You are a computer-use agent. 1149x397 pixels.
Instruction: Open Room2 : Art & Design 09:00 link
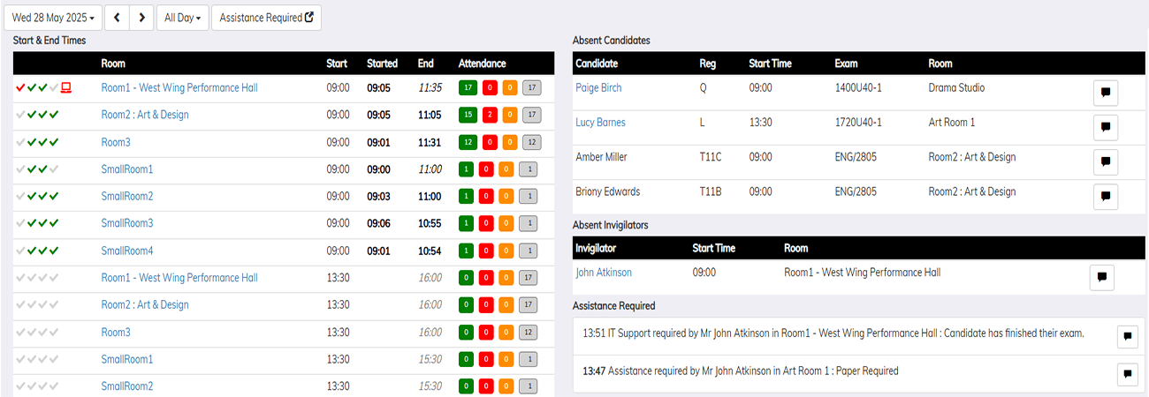tap(145, 115)
